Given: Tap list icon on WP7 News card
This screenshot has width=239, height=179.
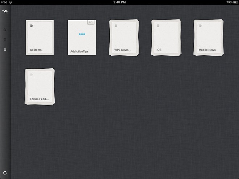Looking at the screenshot, I should click(x=116, y=26).
